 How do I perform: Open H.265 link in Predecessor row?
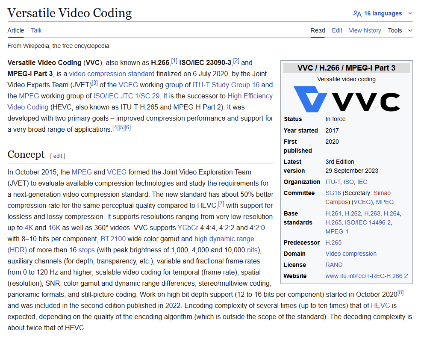pos(333,242)
